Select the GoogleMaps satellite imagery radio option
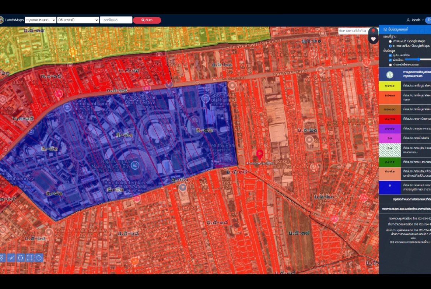 [390, 46]
